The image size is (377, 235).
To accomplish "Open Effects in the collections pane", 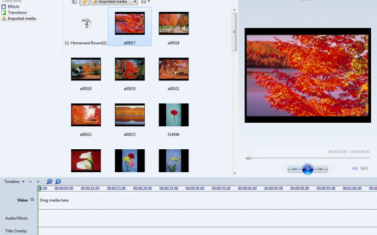I will pyautogui.click(x=14, y=6).
